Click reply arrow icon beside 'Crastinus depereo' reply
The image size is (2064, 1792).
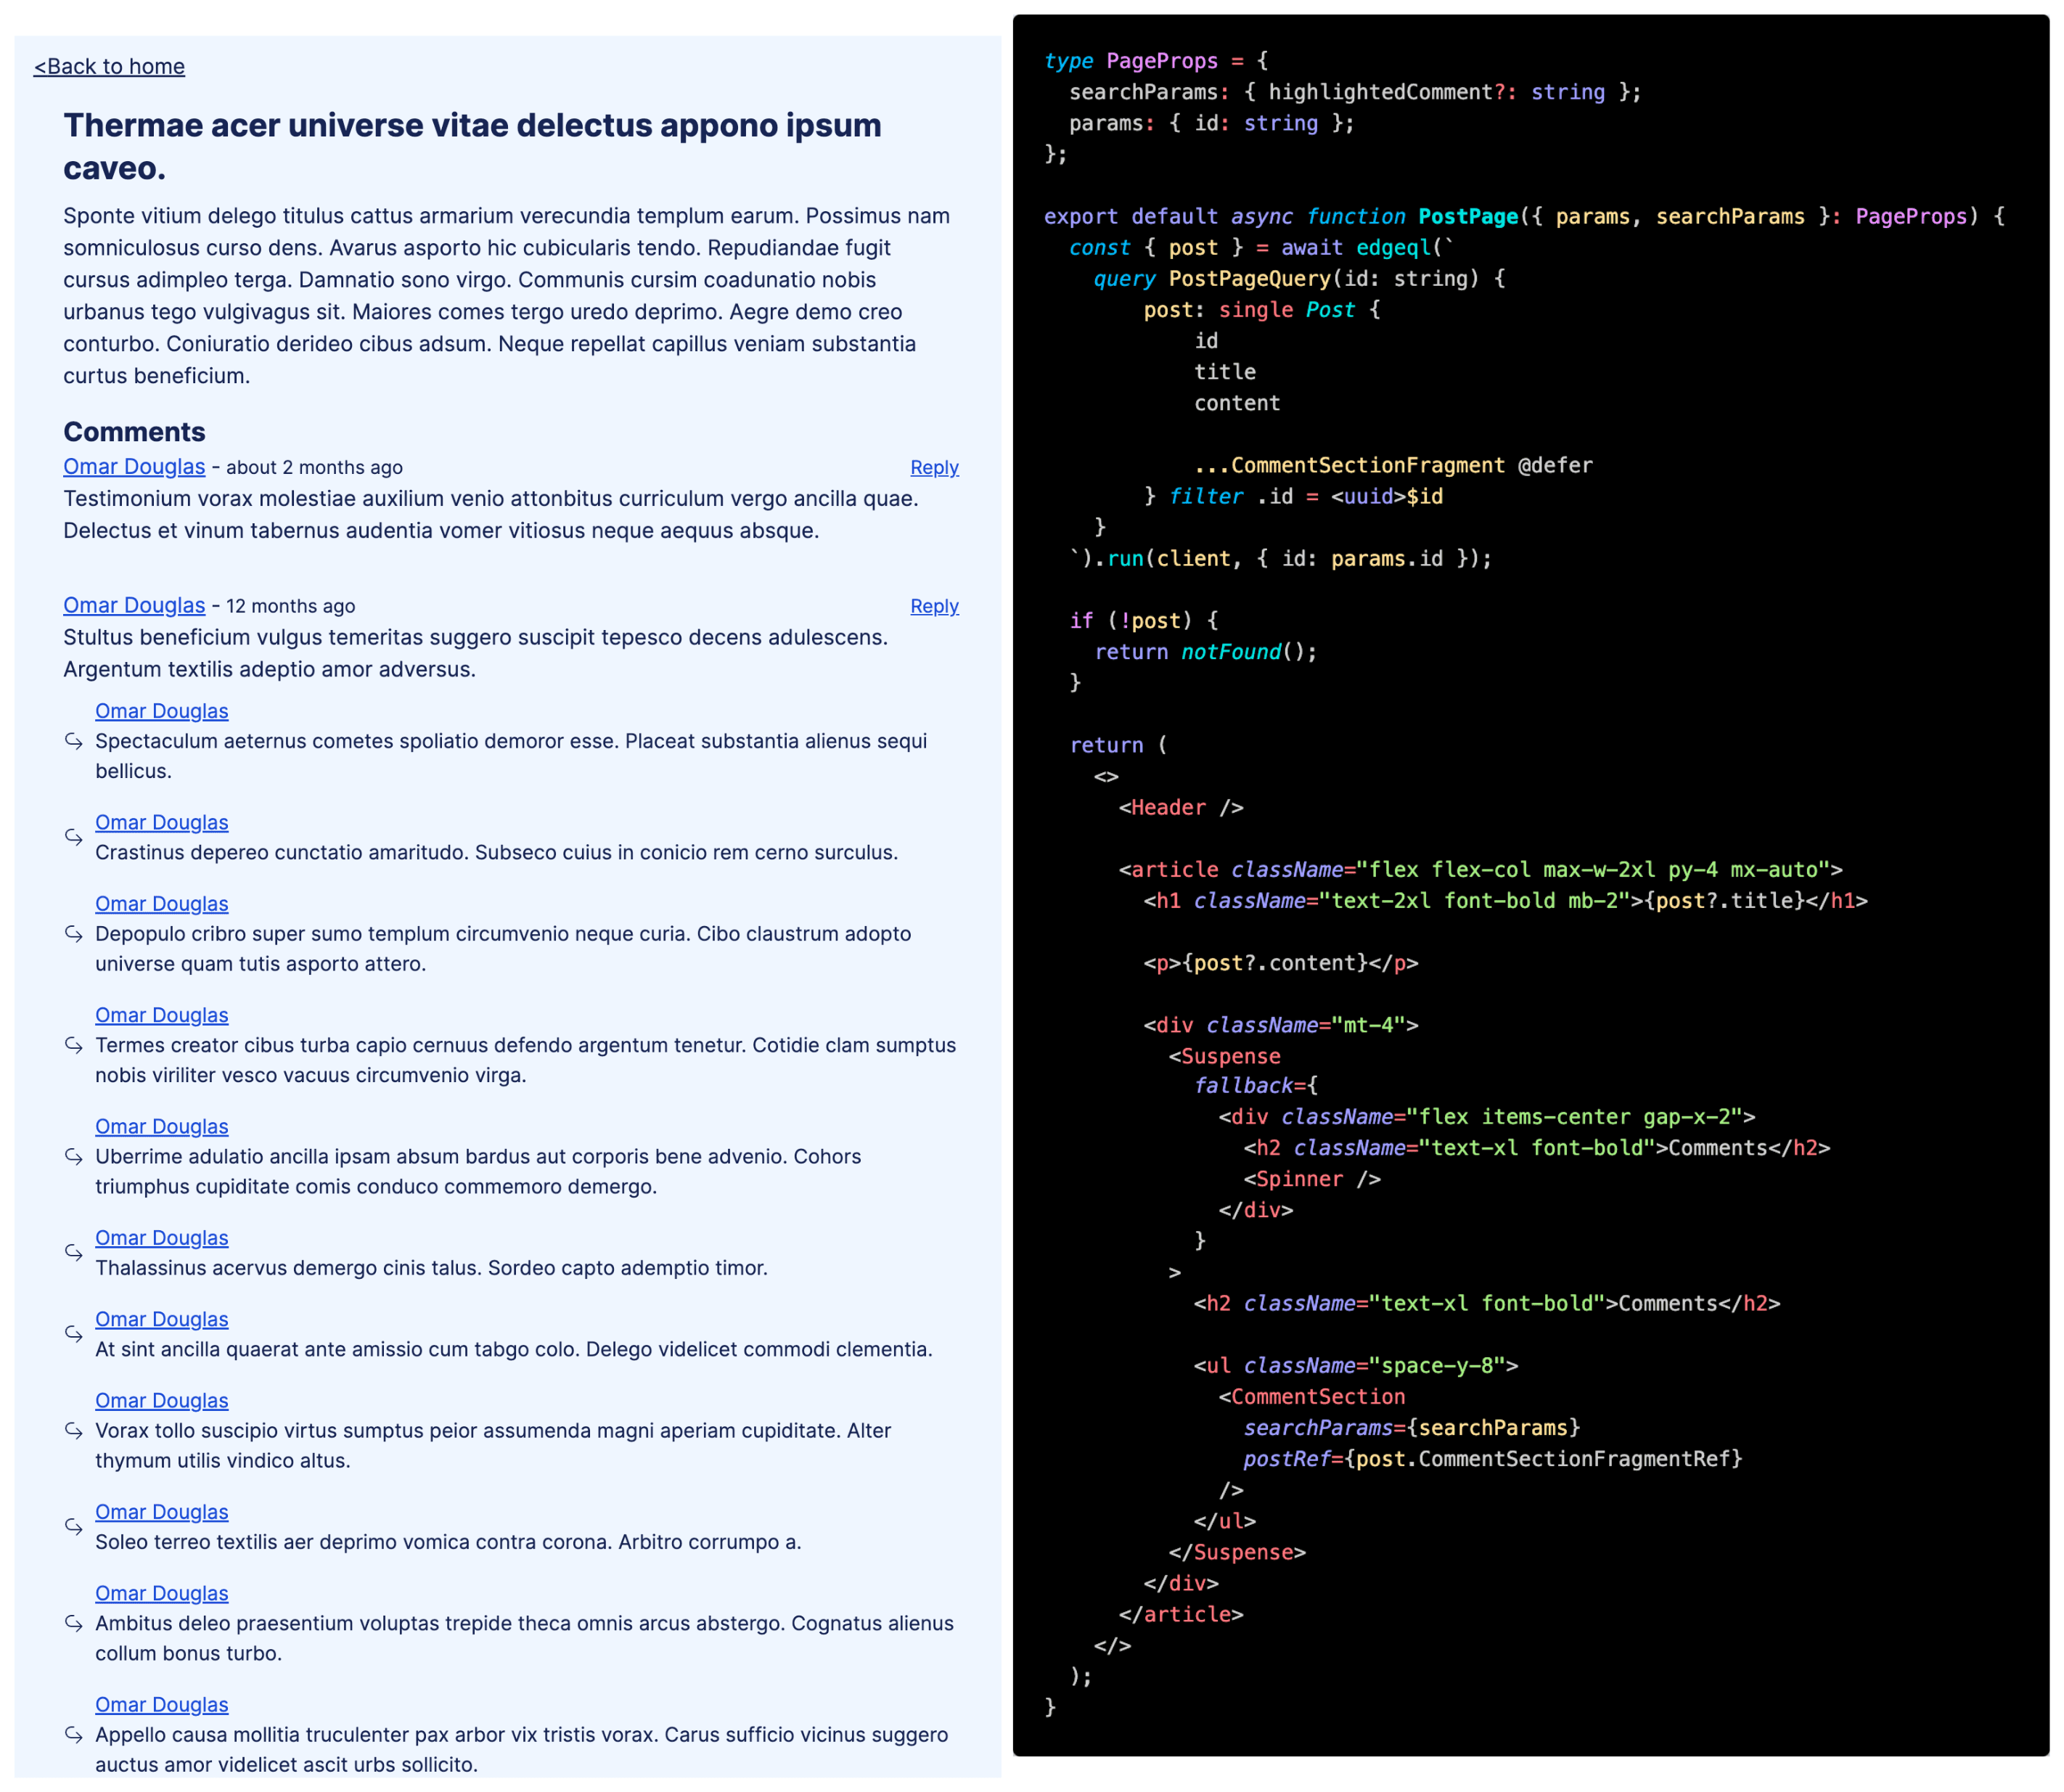click(74, 837)
